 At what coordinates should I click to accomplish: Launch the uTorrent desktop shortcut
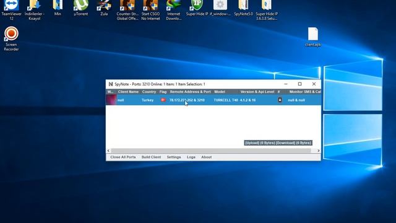click(x=81, y=7)
